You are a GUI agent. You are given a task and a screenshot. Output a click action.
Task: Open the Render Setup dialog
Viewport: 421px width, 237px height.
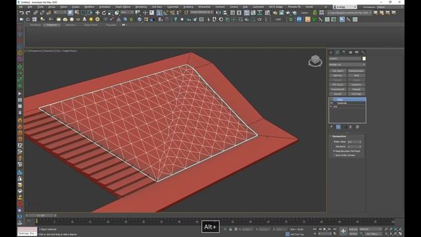click(275, 13)
